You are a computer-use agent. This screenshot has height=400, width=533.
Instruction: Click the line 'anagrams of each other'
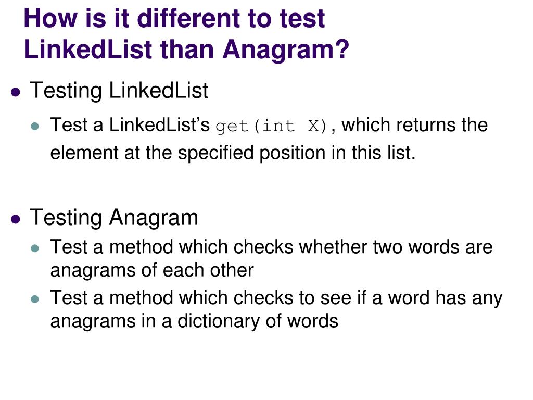[152, 270]
